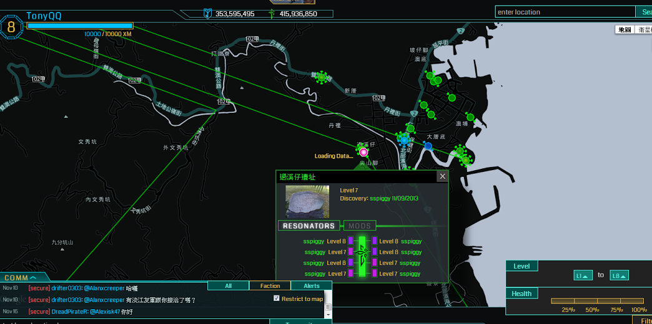Open the L1 minimum level dropdown
652x324 pixels.
pos(583,275)
